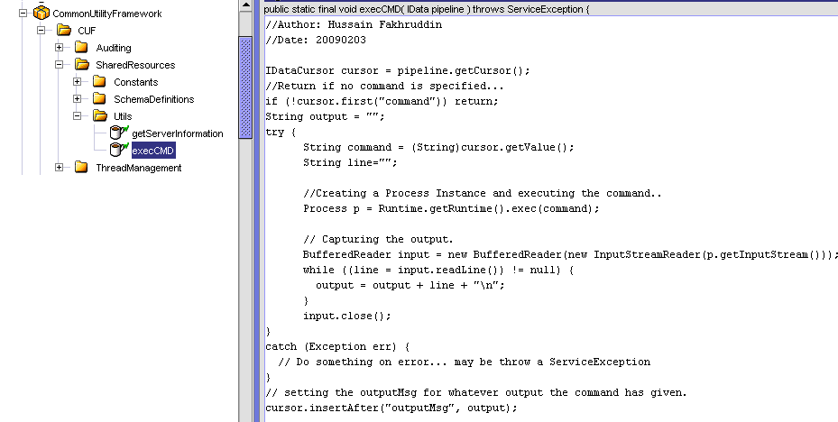
Task: Click the while readLine loop line
Action: tap(438, 270)
